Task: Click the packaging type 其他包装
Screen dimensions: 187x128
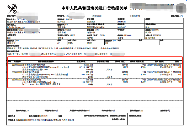Action: pos(11,43)
